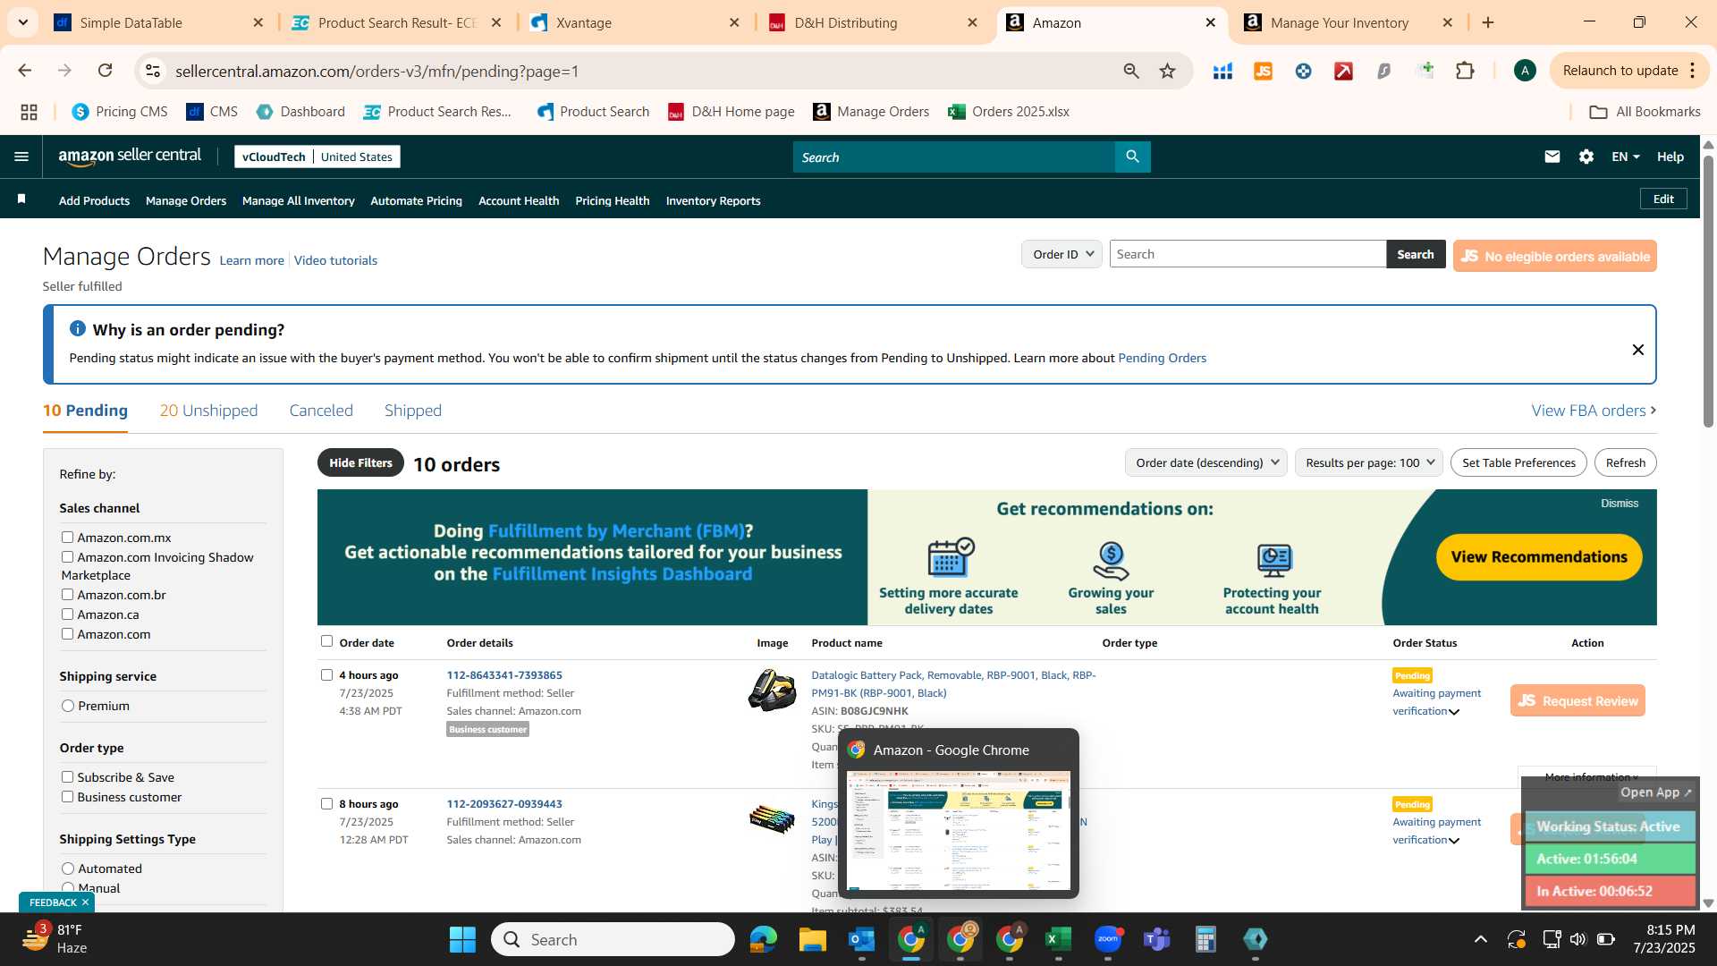
Task: Check the Subscribe & Save order type
Action: (x=67, y=776)
